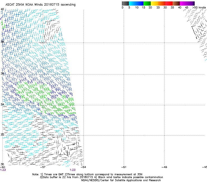
Task: Click the purple "1:23" time under -60
Action: [3, 170]
